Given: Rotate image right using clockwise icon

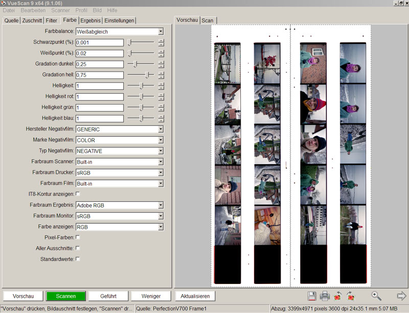Looking at the screenshot, I should point(350,296).
